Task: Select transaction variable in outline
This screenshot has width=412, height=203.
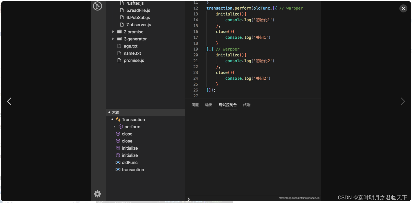Action: 133,170
